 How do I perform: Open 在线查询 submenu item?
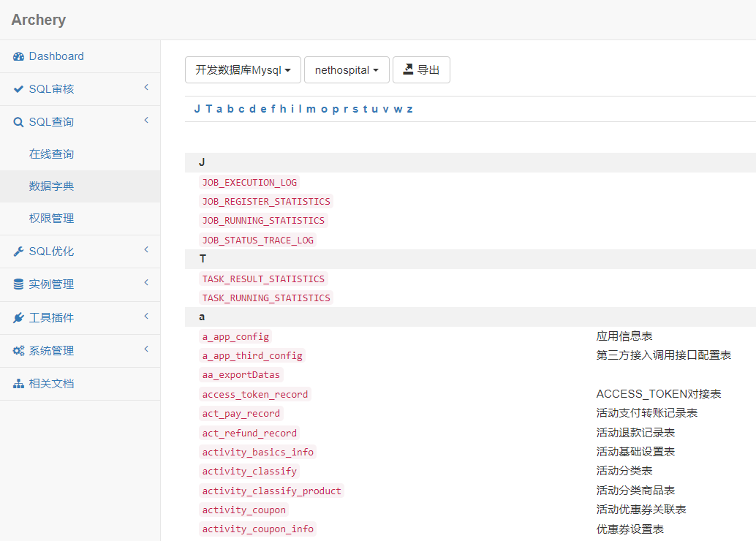pyautogui.click(x=51, y=154)
